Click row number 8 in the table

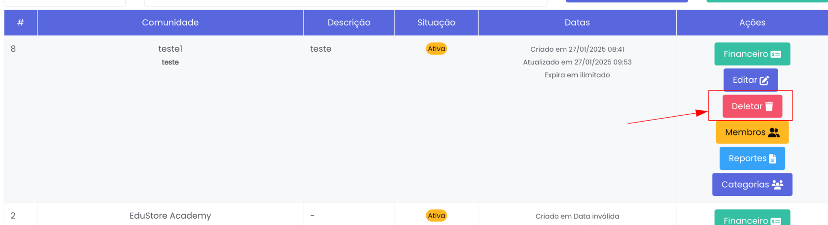pos(13,49)
